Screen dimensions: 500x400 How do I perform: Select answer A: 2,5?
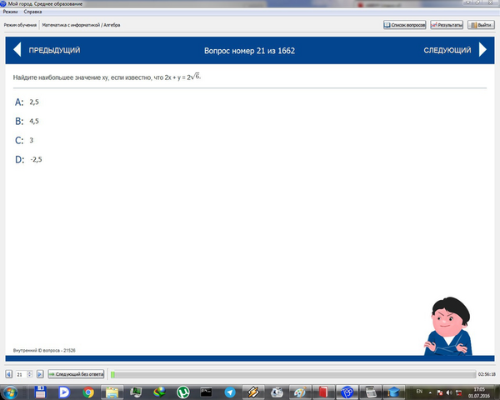click(27, 102)
